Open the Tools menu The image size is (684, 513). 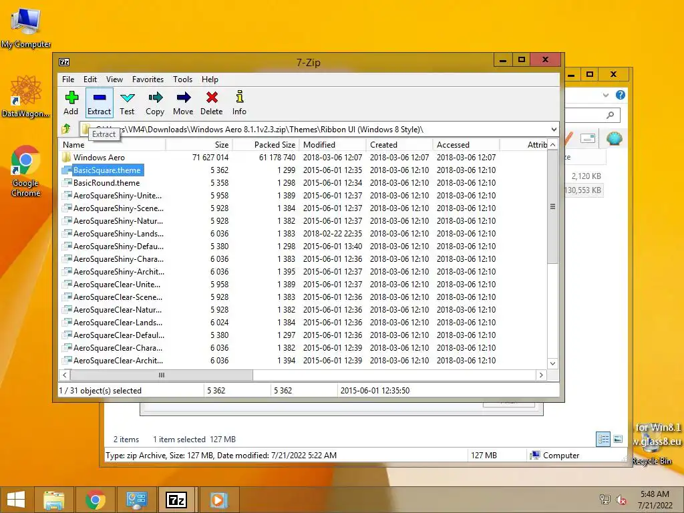[182, 79]
